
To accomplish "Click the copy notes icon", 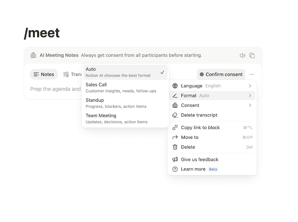I will click(x=252, y=56).
